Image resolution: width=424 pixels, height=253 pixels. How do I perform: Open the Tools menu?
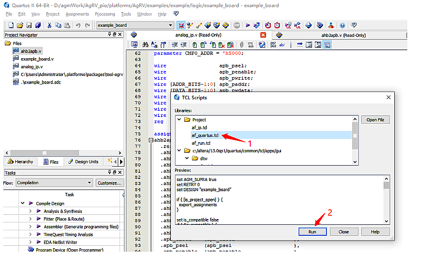pyautogui.click(x=126, y=14)
